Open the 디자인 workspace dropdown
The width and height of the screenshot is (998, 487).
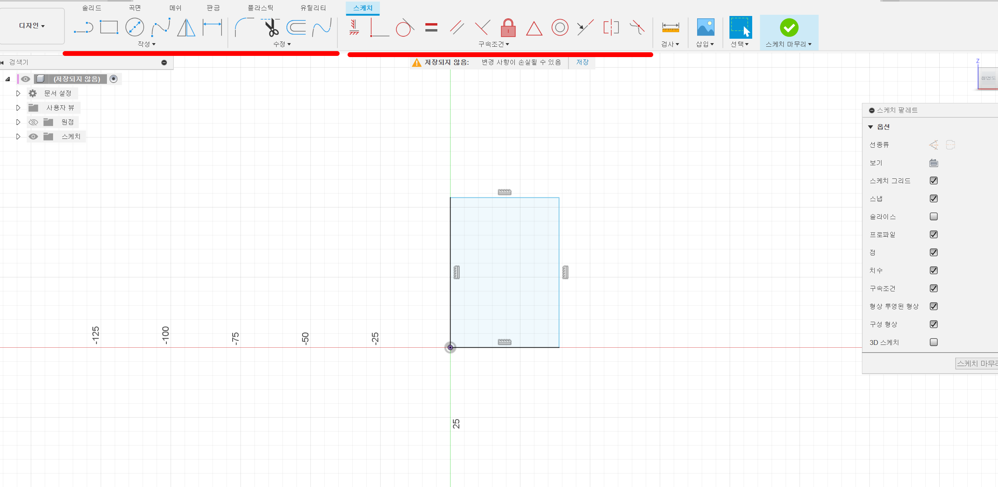click(32, 26)
